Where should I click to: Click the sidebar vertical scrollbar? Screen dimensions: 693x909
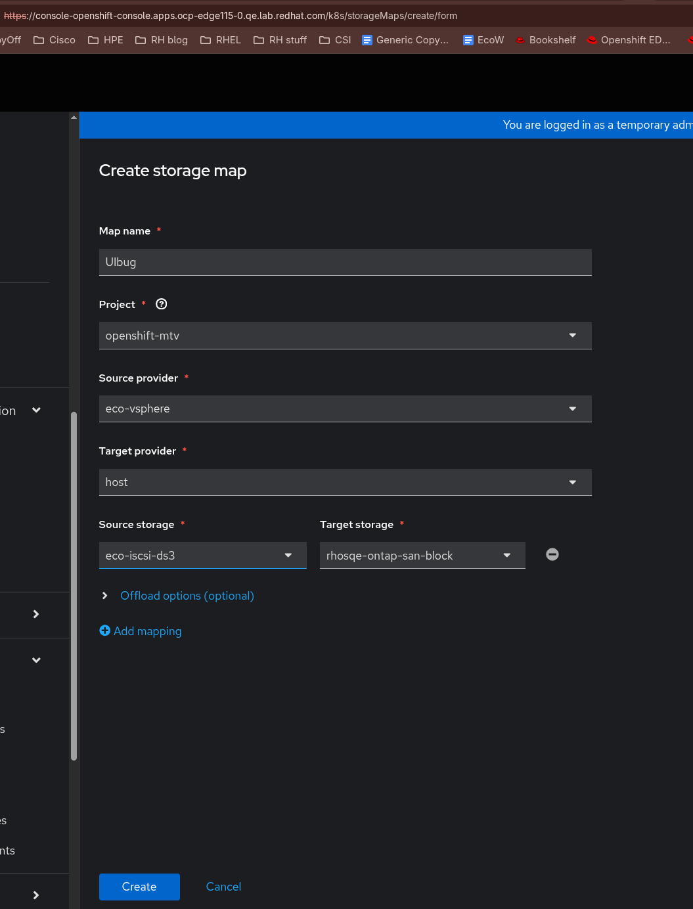tap(74, 585)
